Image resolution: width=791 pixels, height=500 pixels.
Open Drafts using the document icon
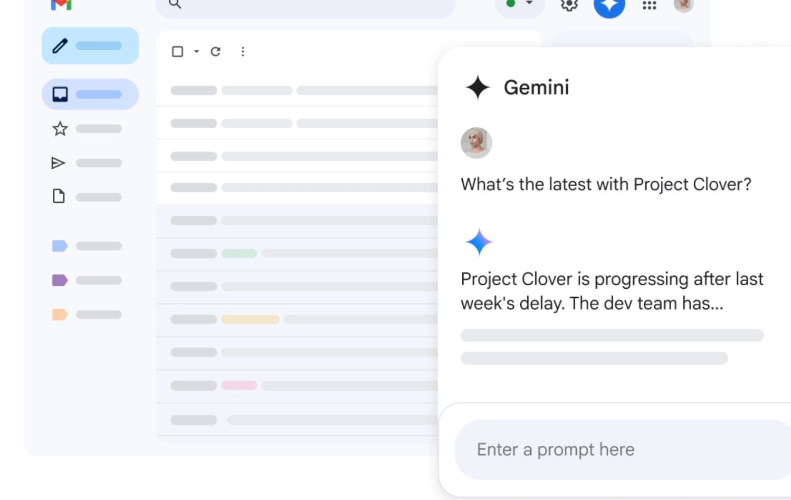pos(59,197)
